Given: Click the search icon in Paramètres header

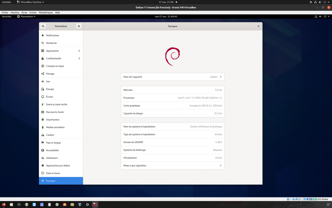Looking at the screenshot, I should tap(43, 26).
